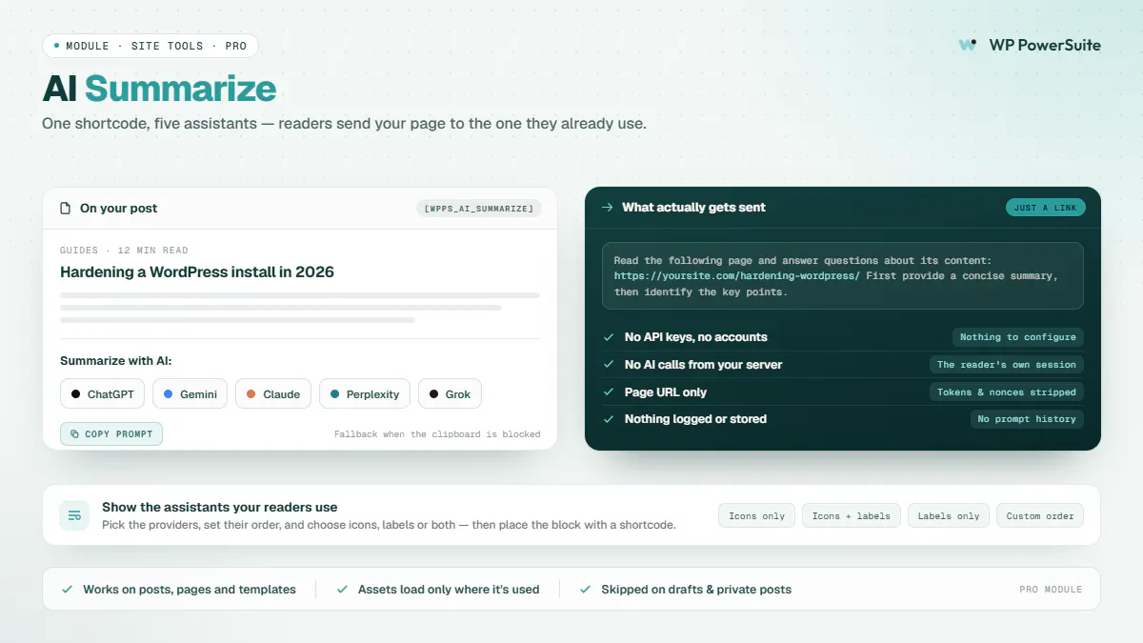
Task: Click the black dot icon in ChatGPT button
Action: click(76, 393)
